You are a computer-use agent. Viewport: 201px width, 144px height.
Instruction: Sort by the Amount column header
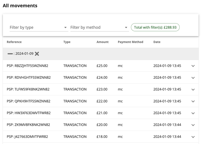coord(102,42)
